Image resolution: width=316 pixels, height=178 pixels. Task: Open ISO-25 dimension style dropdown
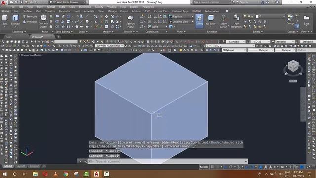tap(260, 42)
